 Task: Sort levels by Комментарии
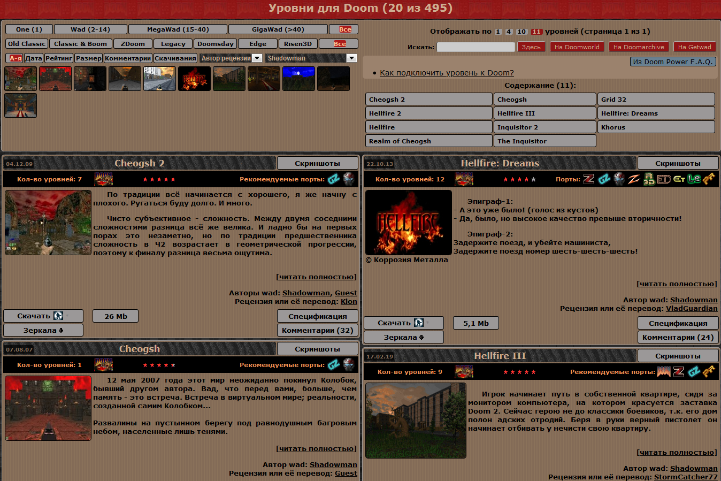(x=128, y=58)
